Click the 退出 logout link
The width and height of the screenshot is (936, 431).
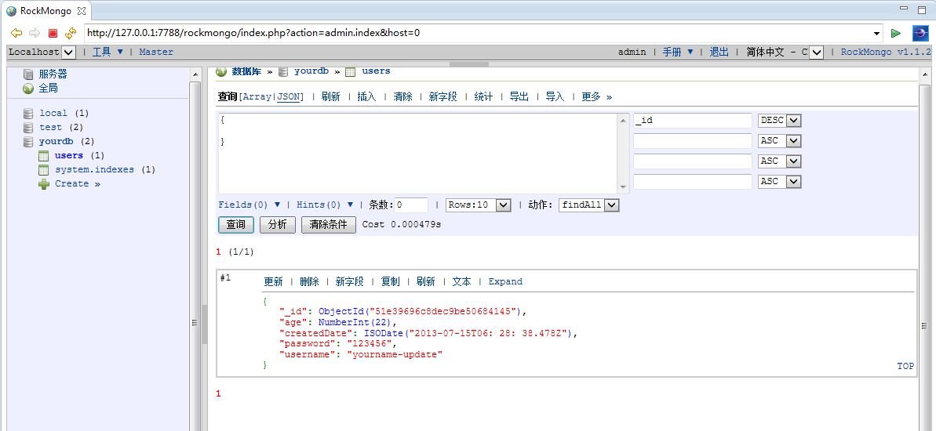[x=719, y=53]
